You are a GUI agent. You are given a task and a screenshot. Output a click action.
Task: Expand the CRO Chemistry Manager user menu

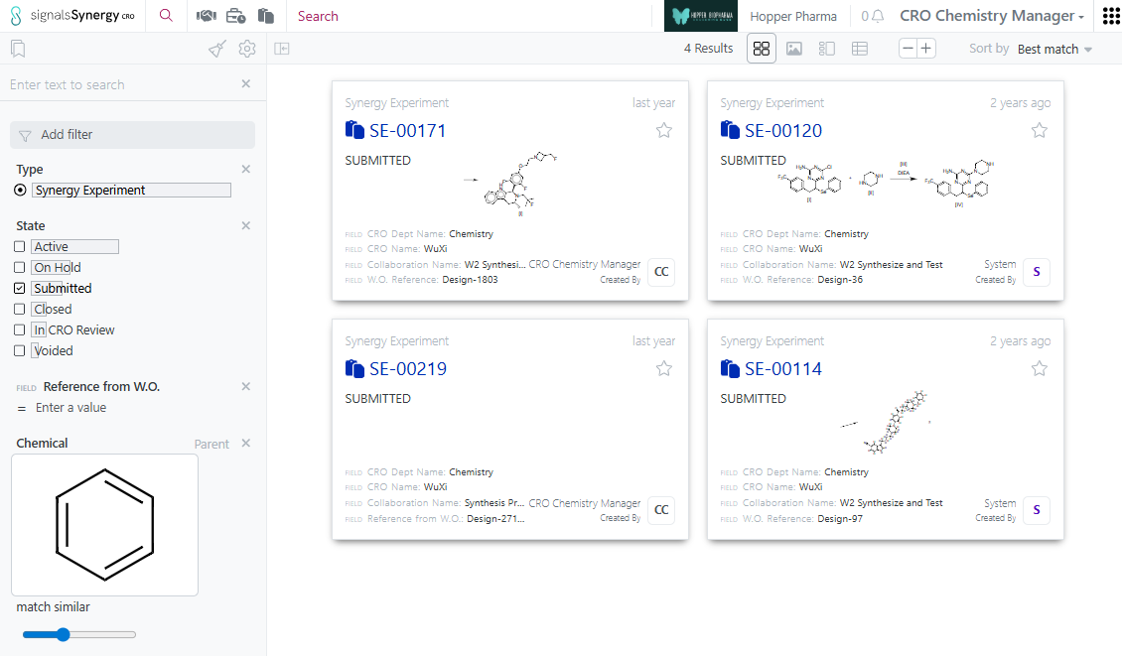(991, 16)
